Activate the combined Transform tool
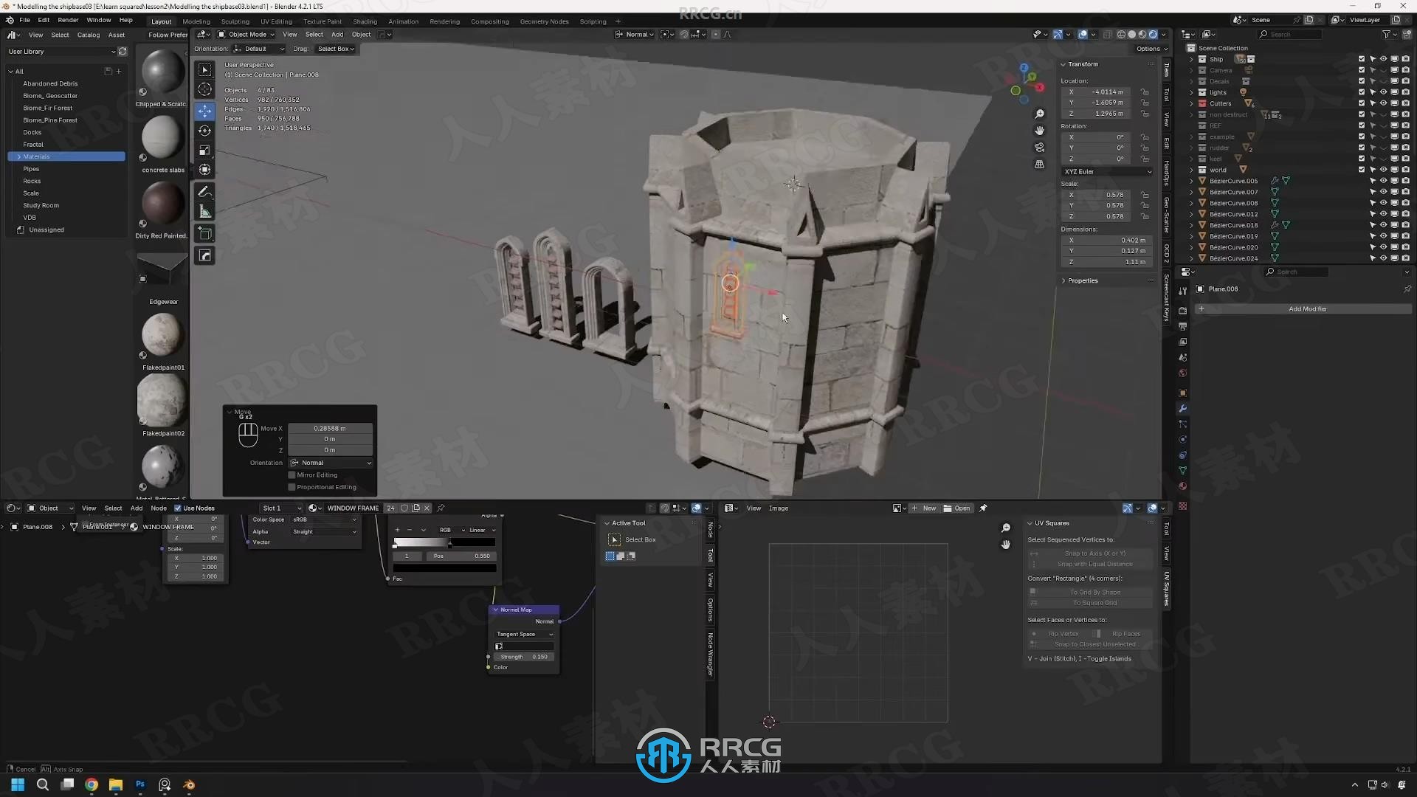Screen dimensions: 1417x797 point(204,170)
